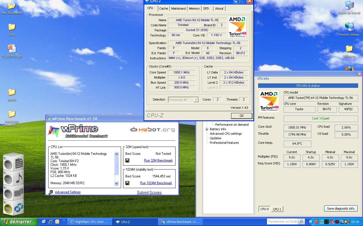Click OK button in CPU-Z
Image resolution: width=363 pixels, height=226 pixels.
pyautogui.click(x=242, y=116)
